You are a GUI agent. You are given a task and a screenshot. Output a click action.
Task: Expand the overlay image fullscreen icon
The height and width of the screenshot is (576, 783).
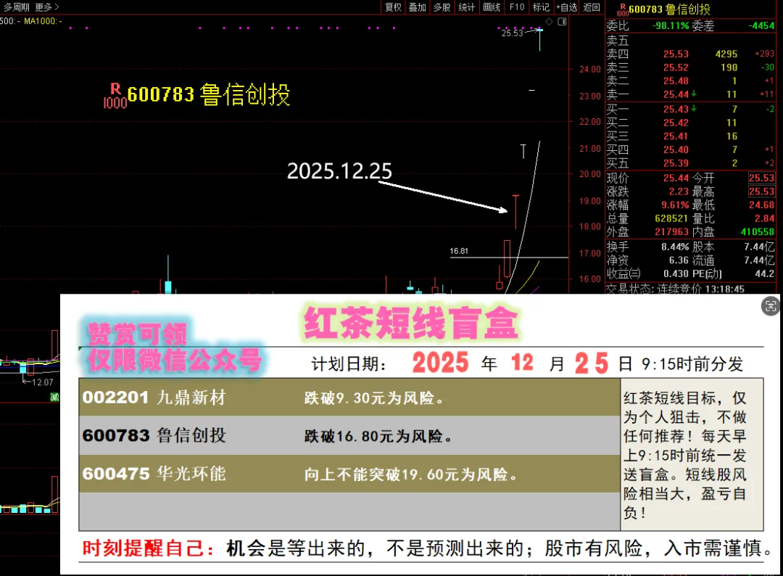[771, 305]
